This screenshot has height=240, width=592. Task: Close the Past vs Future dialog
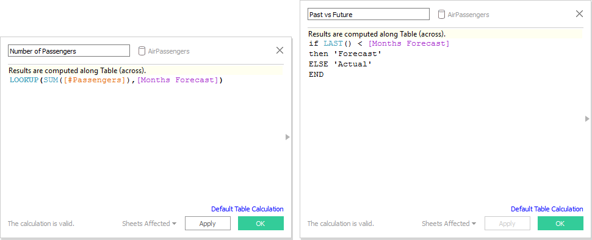point(580,14)
